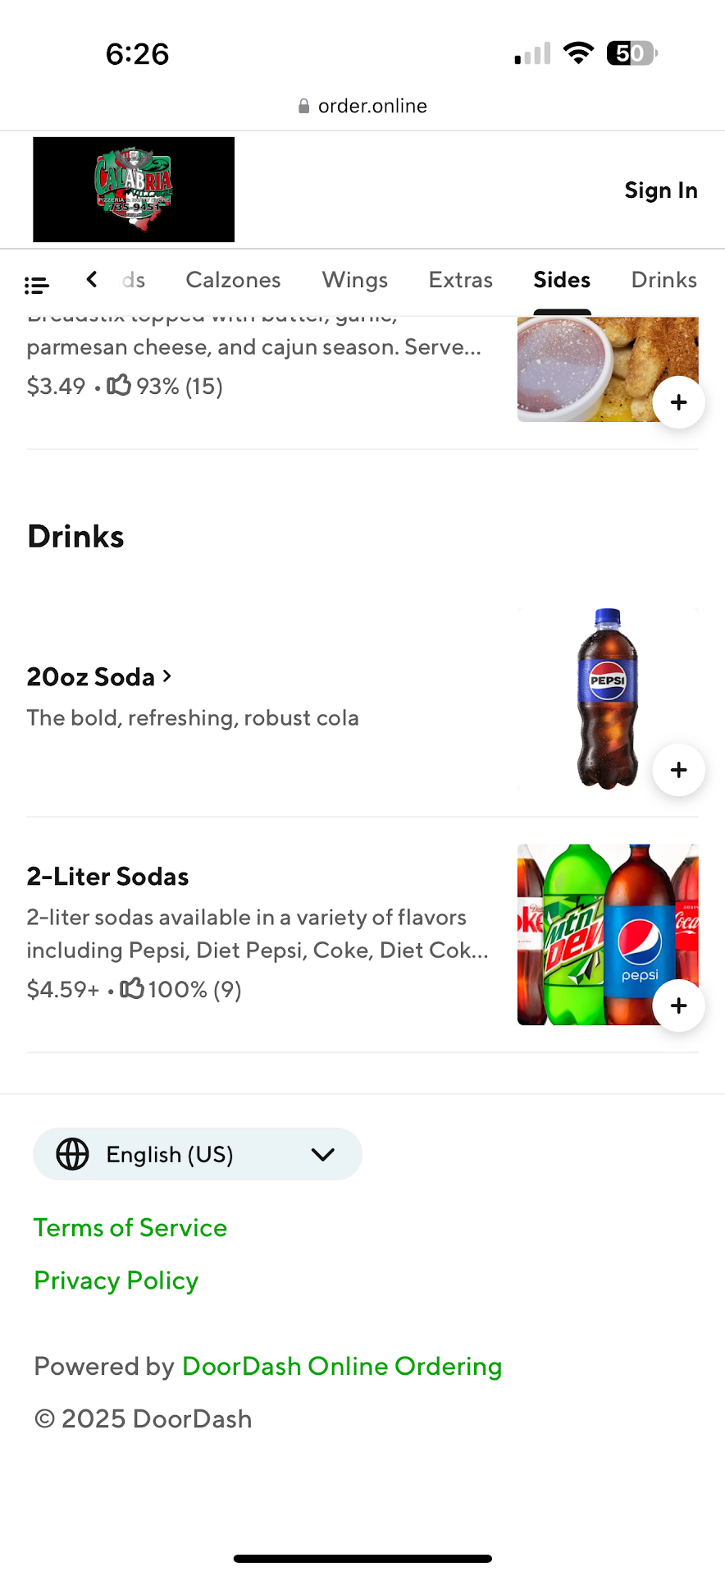Open the menu category list icon
The width and height of the screenshot is (725, 1576).
pyautogui.click(x=37, y=285)
